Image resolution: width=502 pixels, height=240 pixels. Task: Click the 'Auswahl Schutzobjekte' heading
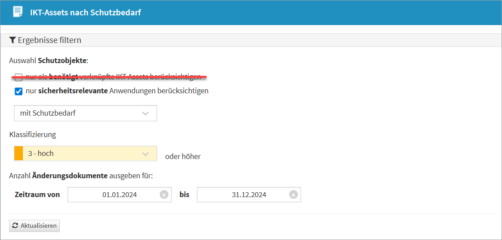tap(49, 60)
